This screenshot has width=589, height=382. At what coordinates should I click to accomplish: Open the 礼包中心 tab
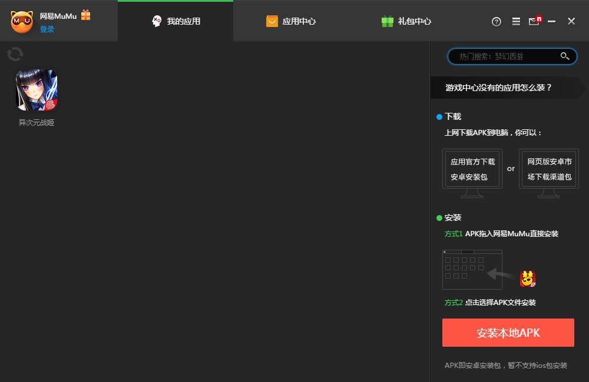coord(406,21)
